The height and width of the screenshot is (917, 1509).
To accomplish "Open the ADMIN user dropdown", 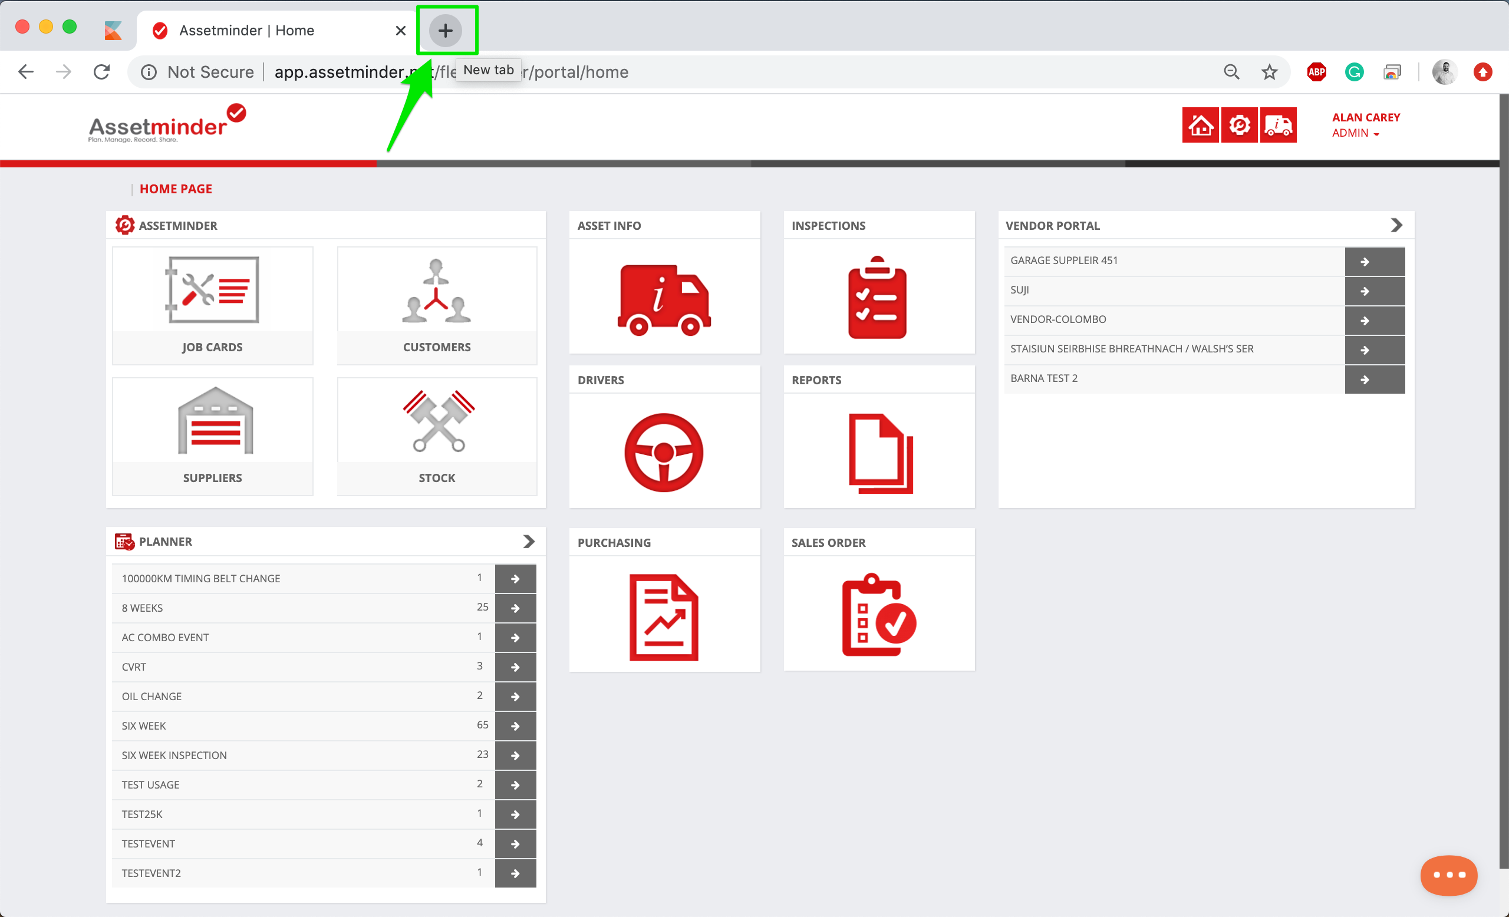I will click(x=1355, y=133).
